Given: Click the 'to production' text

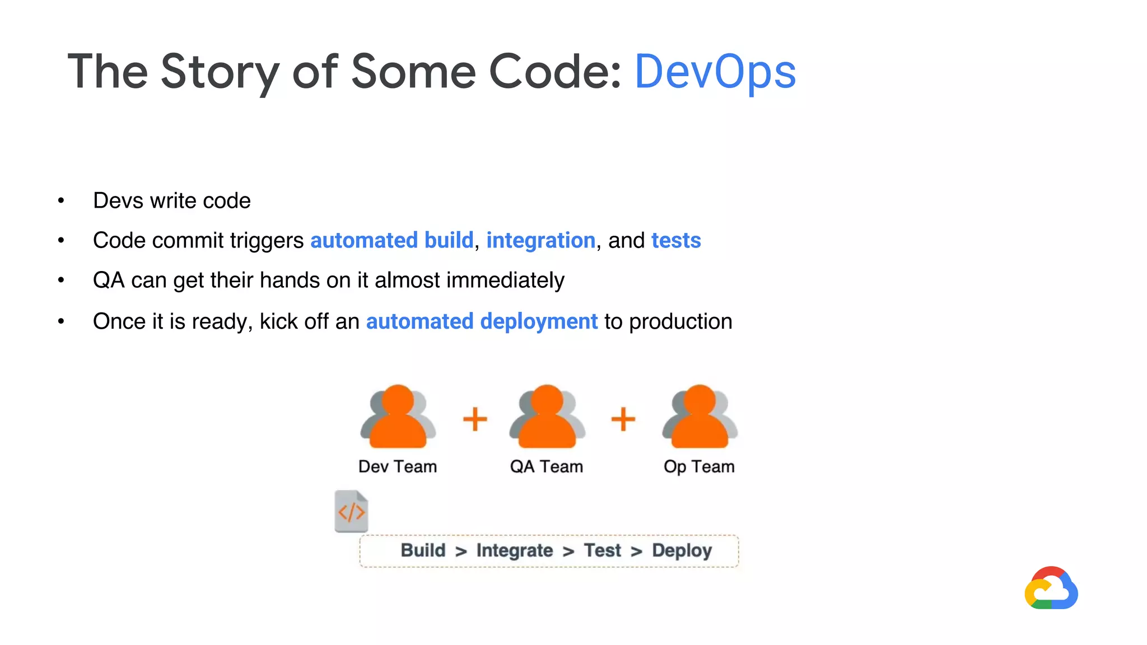Looking at the screenshot, I should [668, 322].
